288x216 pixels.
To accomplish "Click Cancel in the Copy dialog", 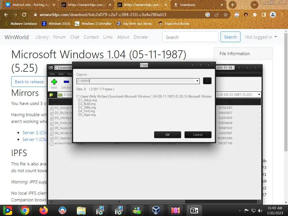I will [x=198, y=135].
